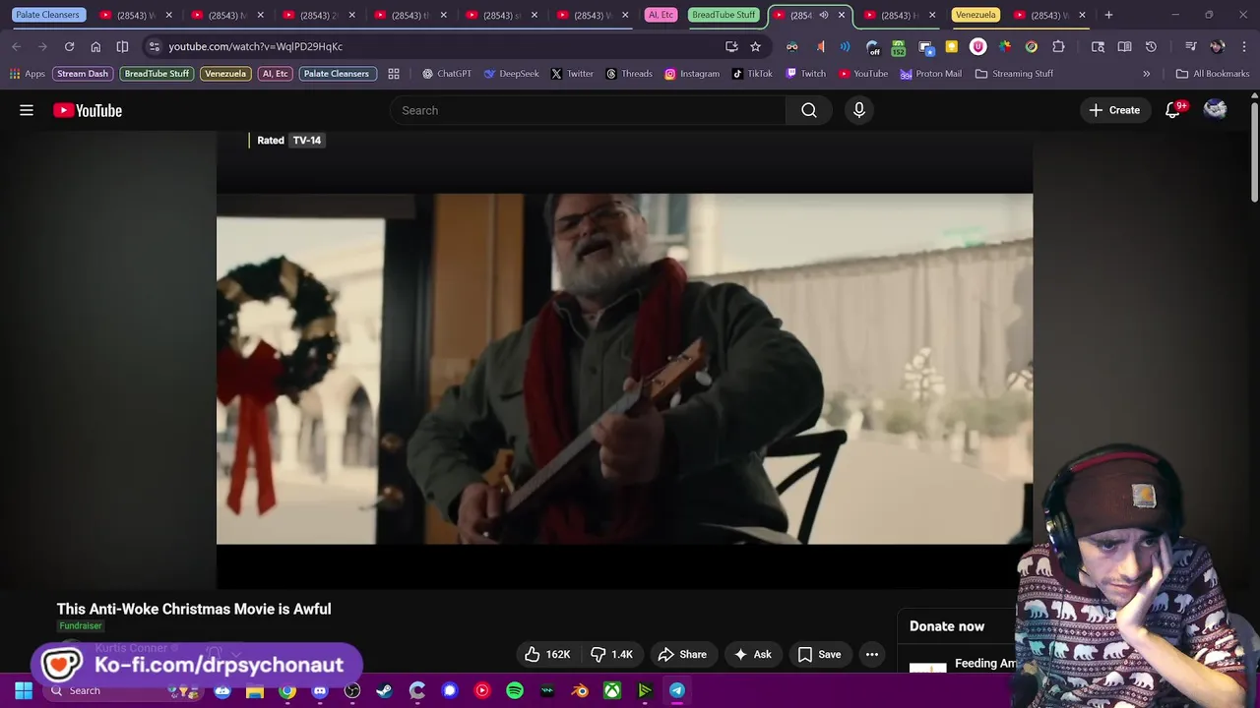Open Palate Cleansers bookmark group

coord(337,74)
